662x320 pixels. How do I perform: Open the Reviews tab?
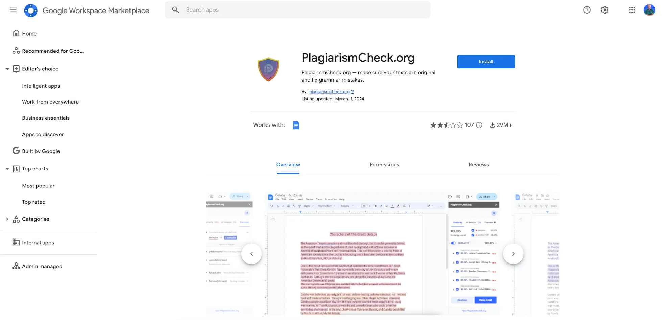478,165
